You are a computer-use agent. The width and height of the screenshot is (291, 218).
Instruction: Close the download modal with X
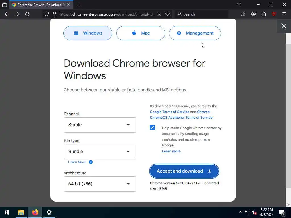tap(284, 26)
